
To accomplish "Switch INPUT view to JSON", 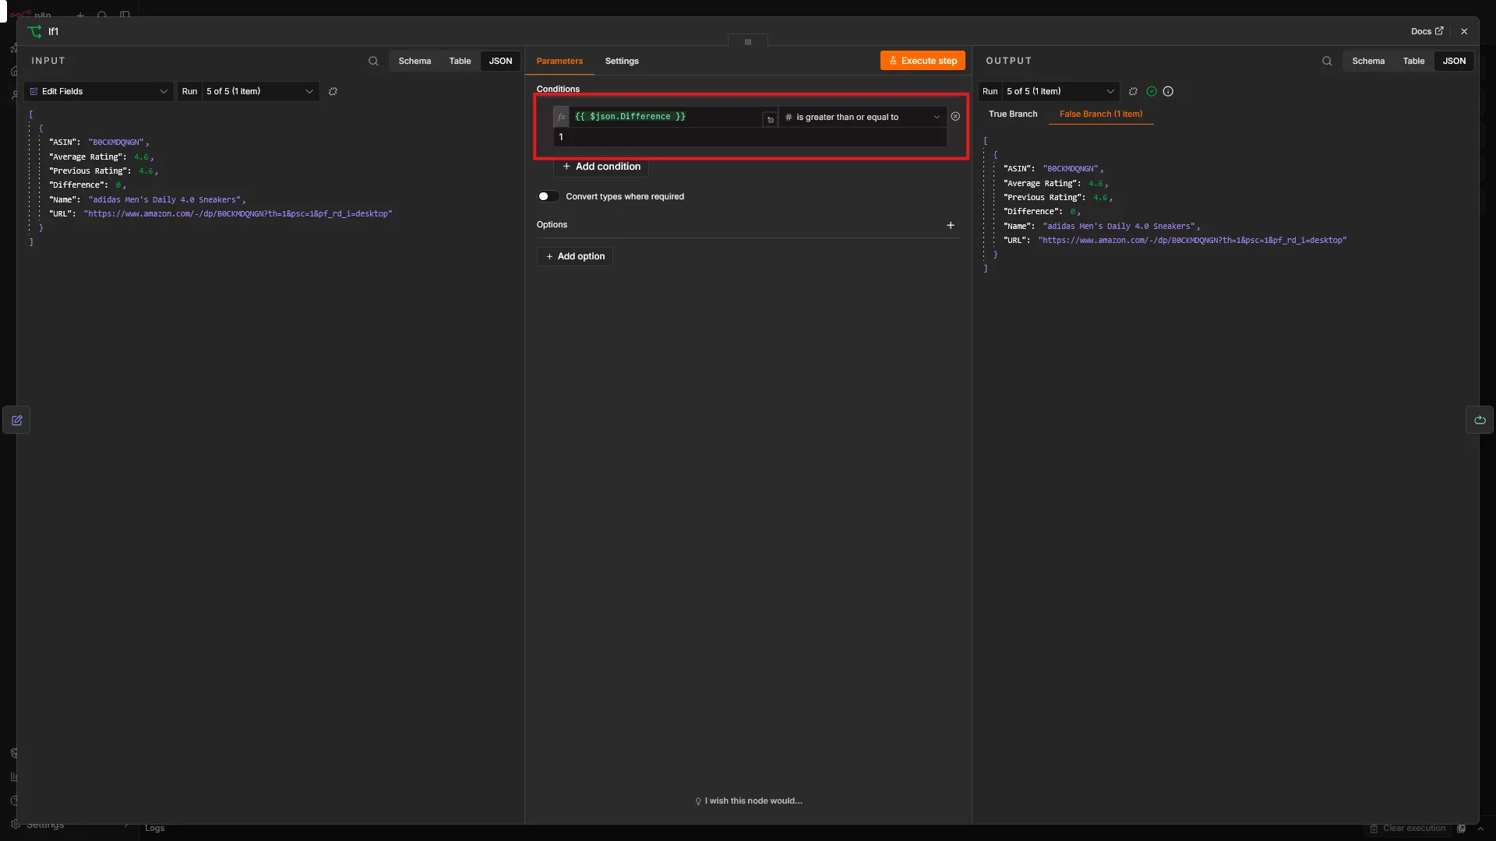I will tap(500, 61).
